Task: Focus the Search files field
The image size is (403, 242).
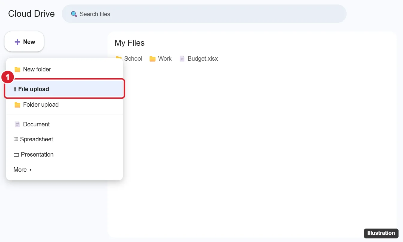Action: pyautogui.click(x=204, y=14)
